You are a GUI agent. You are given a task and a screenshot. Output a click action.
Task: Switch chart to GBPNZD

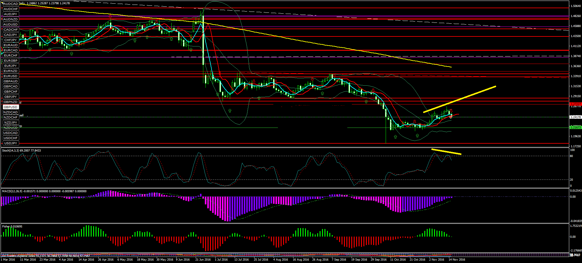[x=11, y=102]
